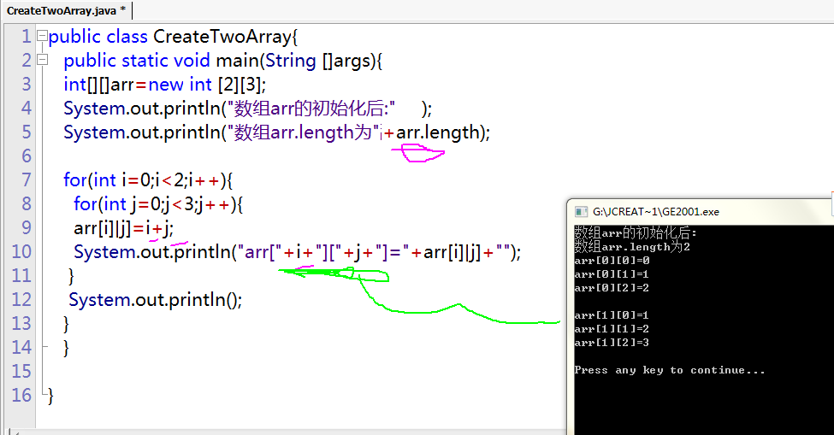Select the CreateTwoArray.java editor tab
Image resolution: width=834 pixels, height=435 pixels.
66,10
